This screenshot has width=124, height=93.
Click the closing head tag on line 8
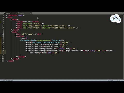tap(15, 30)
